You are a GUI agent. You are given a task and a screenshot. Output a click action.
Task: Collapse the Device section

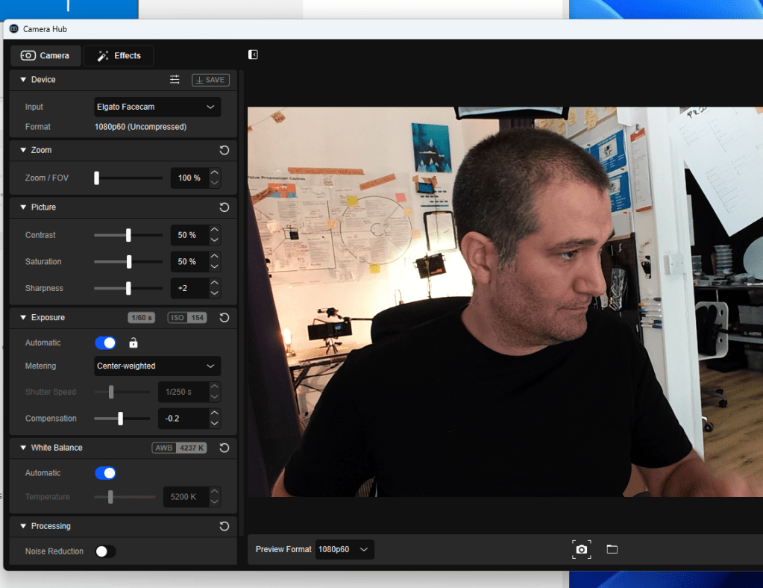tap(23, 79)
